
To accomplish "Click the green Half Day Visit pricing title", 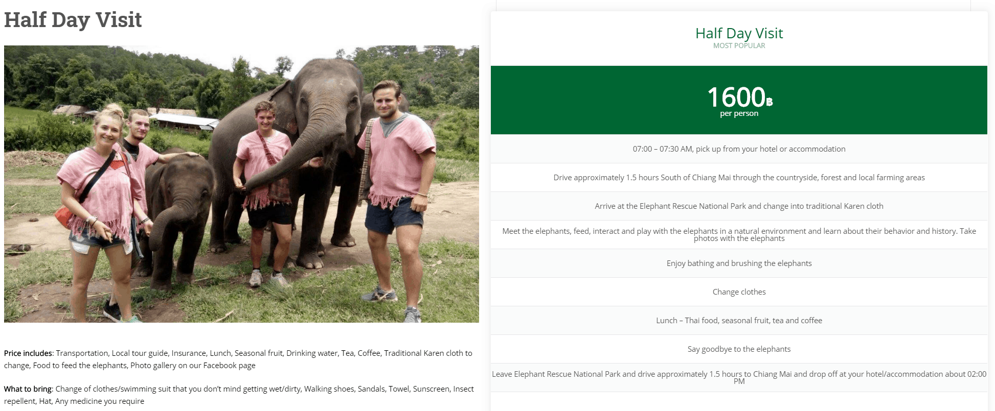I will click(739, 33).
